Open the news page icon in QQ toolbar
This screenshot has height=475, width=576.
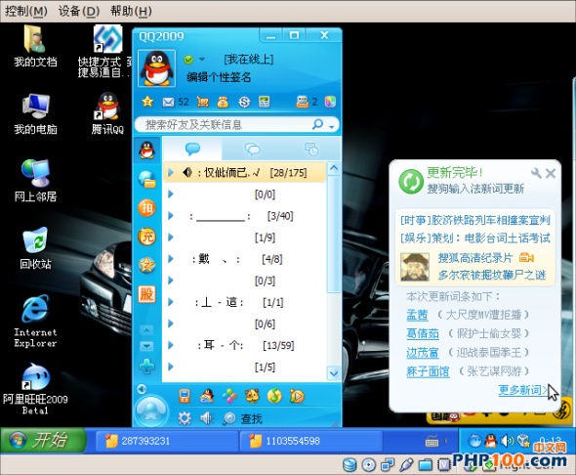pyautogui.click(x=265, y=102)
